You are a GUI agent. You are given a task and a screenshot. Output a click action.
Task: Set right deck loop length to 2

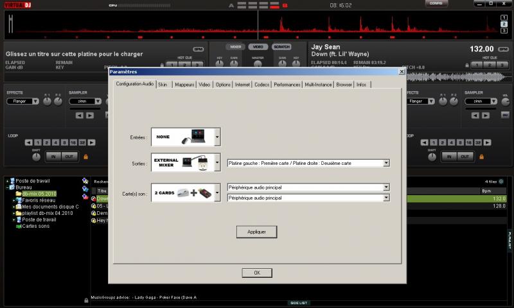443,142
